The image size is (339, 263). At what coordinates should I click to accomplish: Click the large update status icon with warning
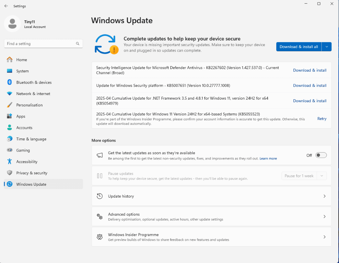(106, 44)
